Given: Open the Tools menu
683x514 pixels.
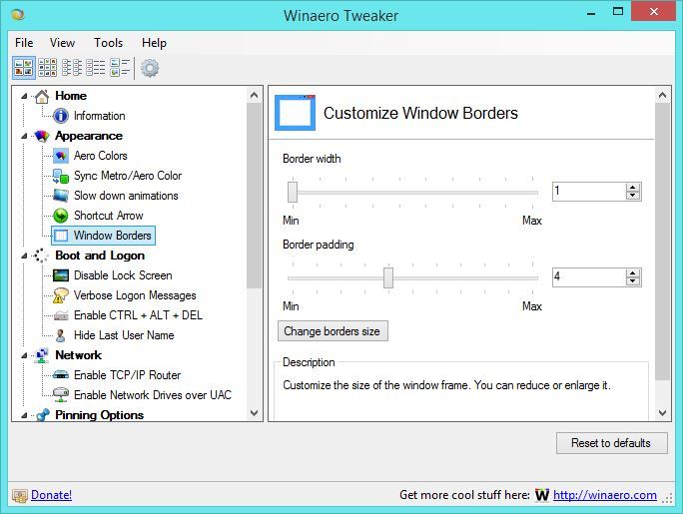Looking at the screenshot, I should [x=109, y=43].
